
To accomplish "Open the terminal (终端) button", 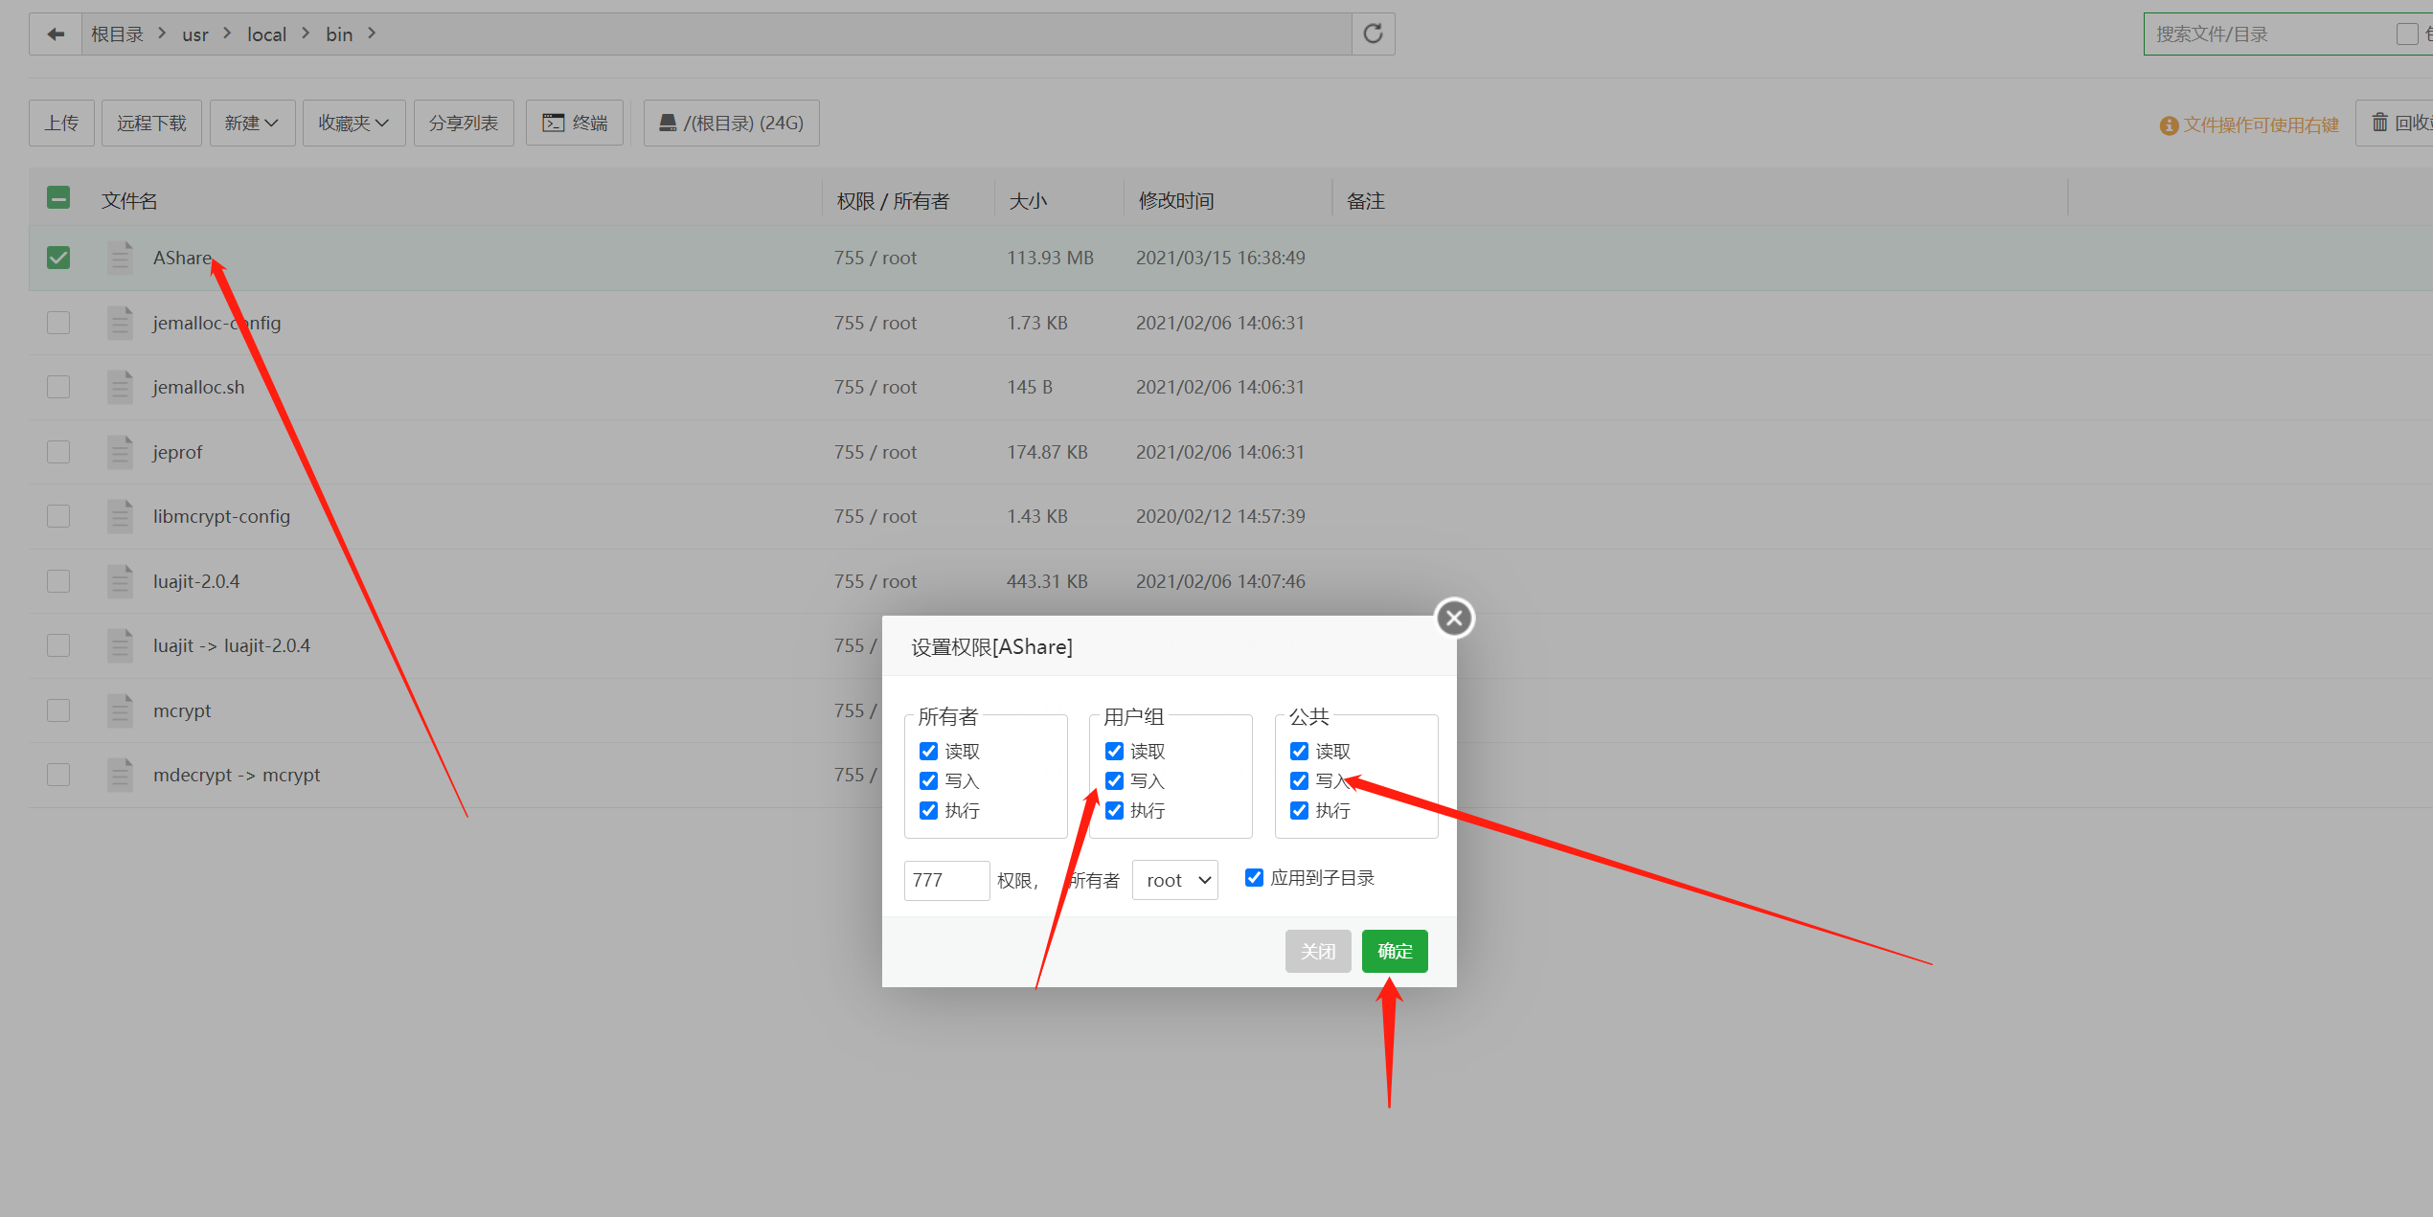I will tap(575, 123).
